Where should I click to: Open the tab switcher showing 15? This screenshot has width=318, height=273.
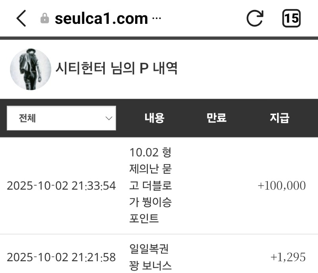coord(291,18)
